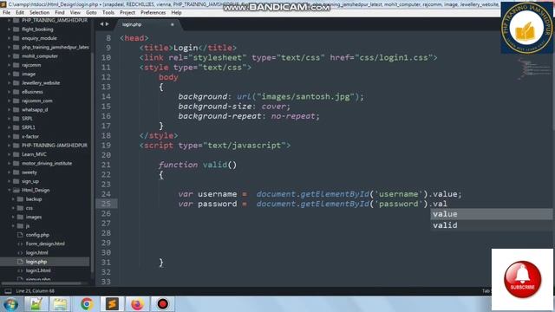The image size is (555, 312).
Task: Click 'function valid()' on line 21
Action: coord(198,165)
